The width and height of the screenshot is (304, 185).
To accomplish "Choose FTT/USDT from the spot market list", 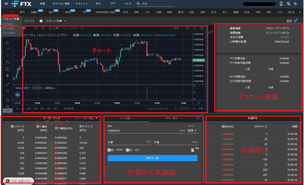I will point(9,33).
